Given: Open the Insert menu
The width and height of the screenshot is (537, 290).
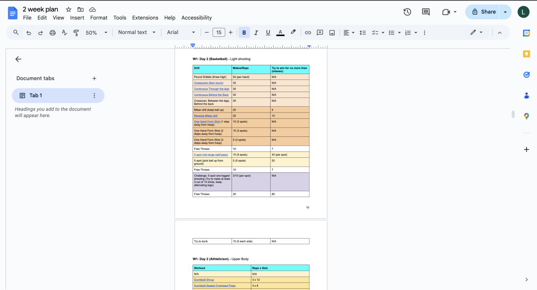Looking at the screenshot, I should coord(77,18).
